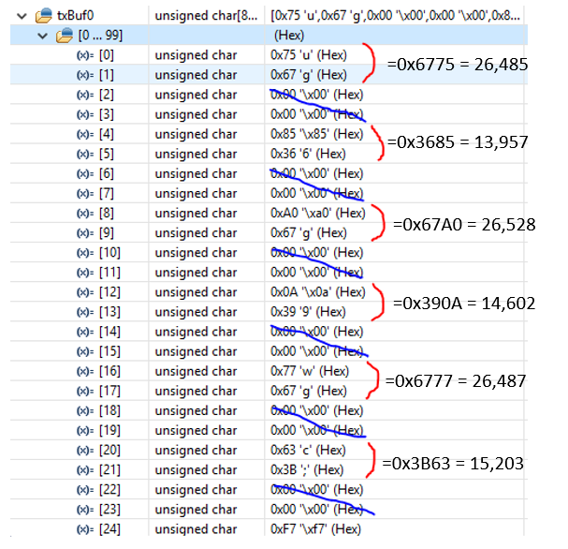Select the value 0x85 '\x85' (Hex)
Image resolution: width=568 pixels, height=549 pixels.
click(316, 134)
